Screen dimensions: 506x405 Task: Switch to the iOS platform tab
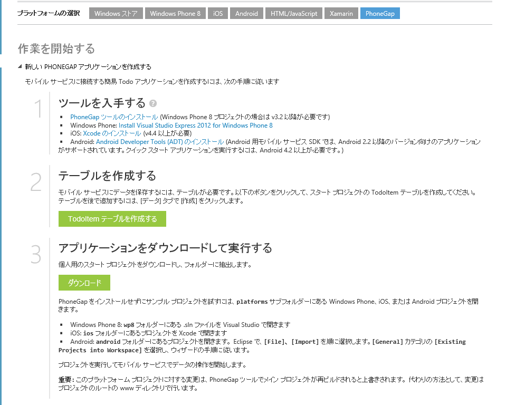point(218,14)
